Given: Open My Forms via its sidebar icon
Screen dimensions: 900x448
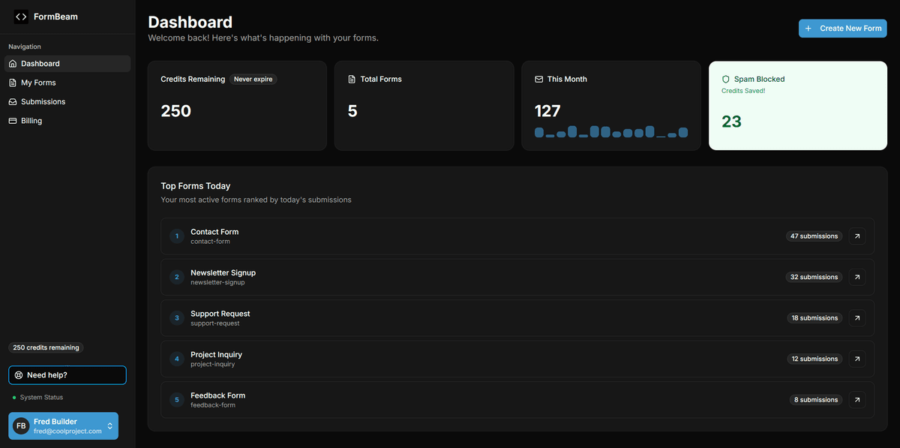Looking at the screenshot, I should (x=12, y=82).
